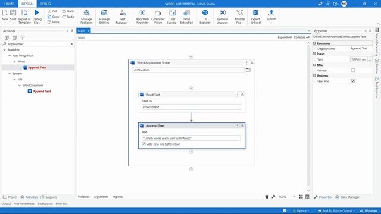Run Debug File play button

tap(37, 12)
